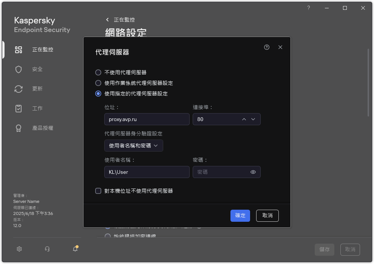Dismiss the dialog with 取消
Screen dimensions: 374x264
(x=267, y=216)
